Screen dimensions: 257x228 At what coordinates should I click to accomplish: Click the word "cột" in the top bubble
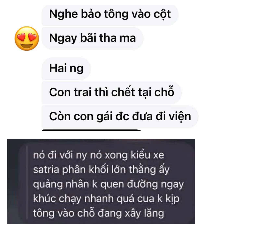162,15
